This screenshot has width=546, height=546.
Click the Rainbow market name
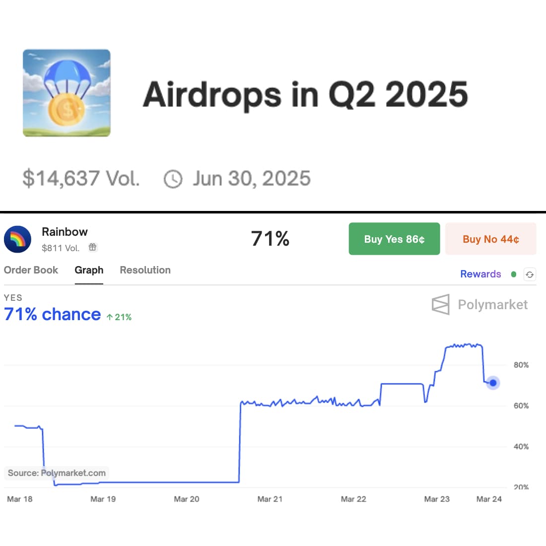(x=65, y=232)
